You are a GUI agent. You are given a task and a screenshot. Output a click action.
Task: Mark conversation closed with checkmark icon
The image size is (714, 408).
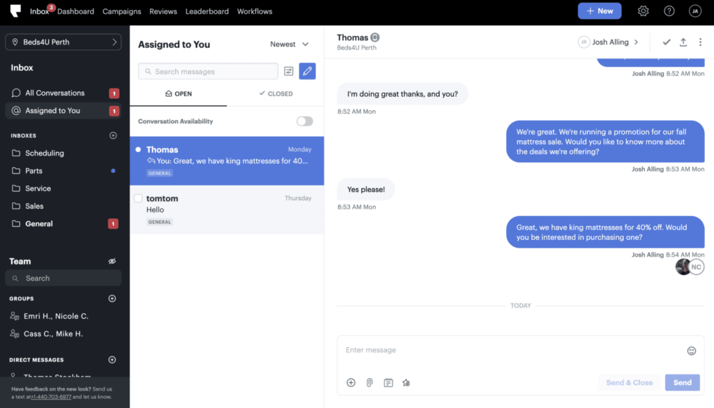[x=666, y=43]
